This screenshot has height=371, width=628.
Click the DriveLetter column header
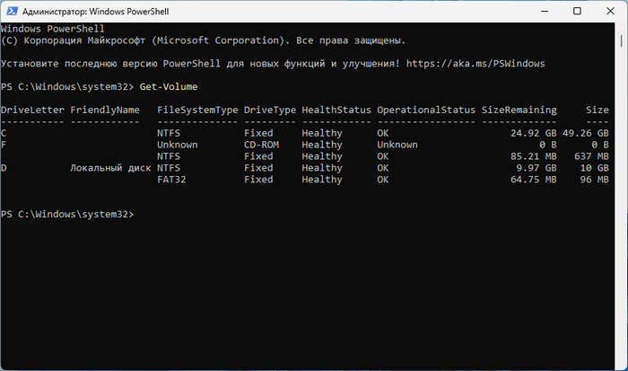point(31,110)
